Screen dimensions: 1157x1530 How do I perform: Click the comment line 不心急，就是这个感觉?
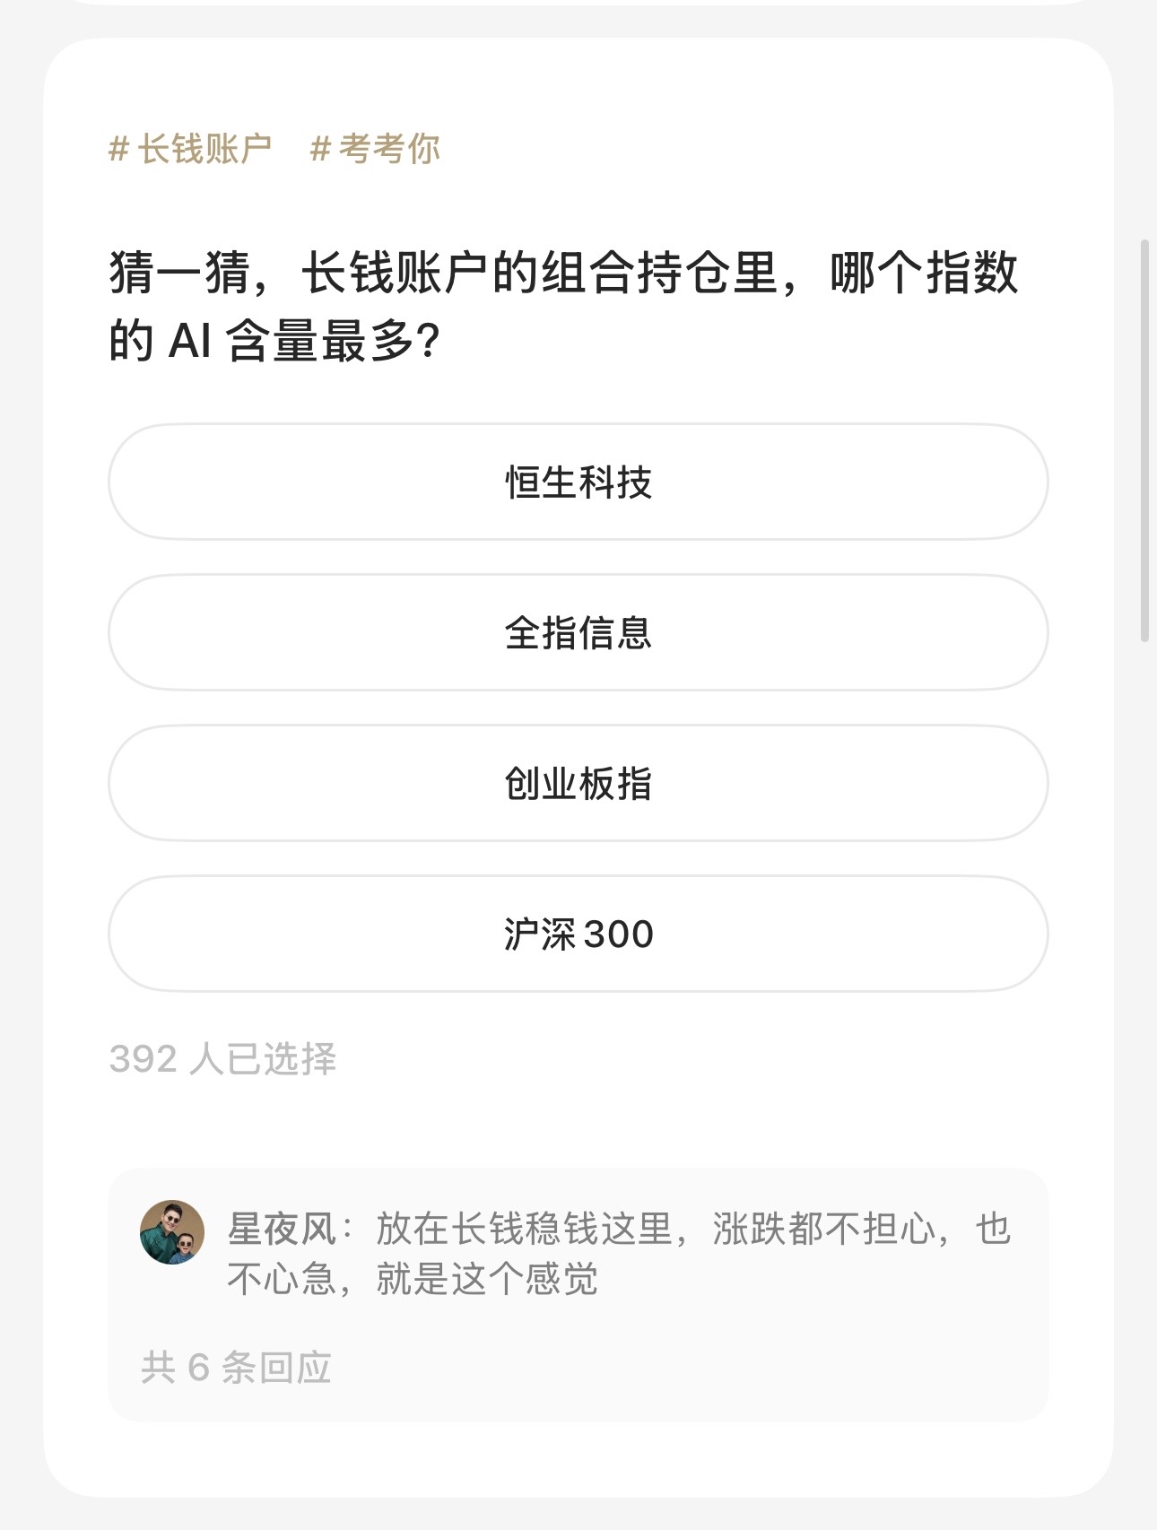(x=413, y=1279)
